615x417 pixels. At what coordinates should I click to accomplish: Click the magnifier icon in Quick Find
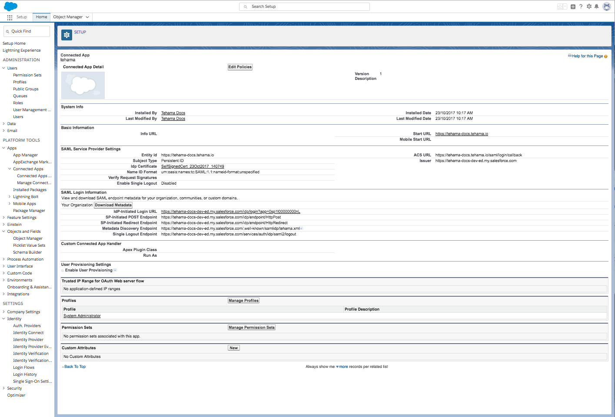(x=7, y=31)
